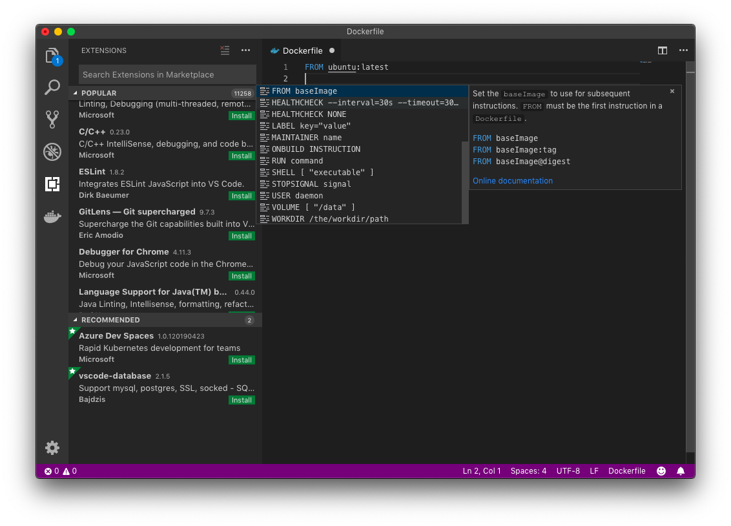Select FROM baseImage suggestion
Viewport: 731px width, 526px height.
[362, 91]
